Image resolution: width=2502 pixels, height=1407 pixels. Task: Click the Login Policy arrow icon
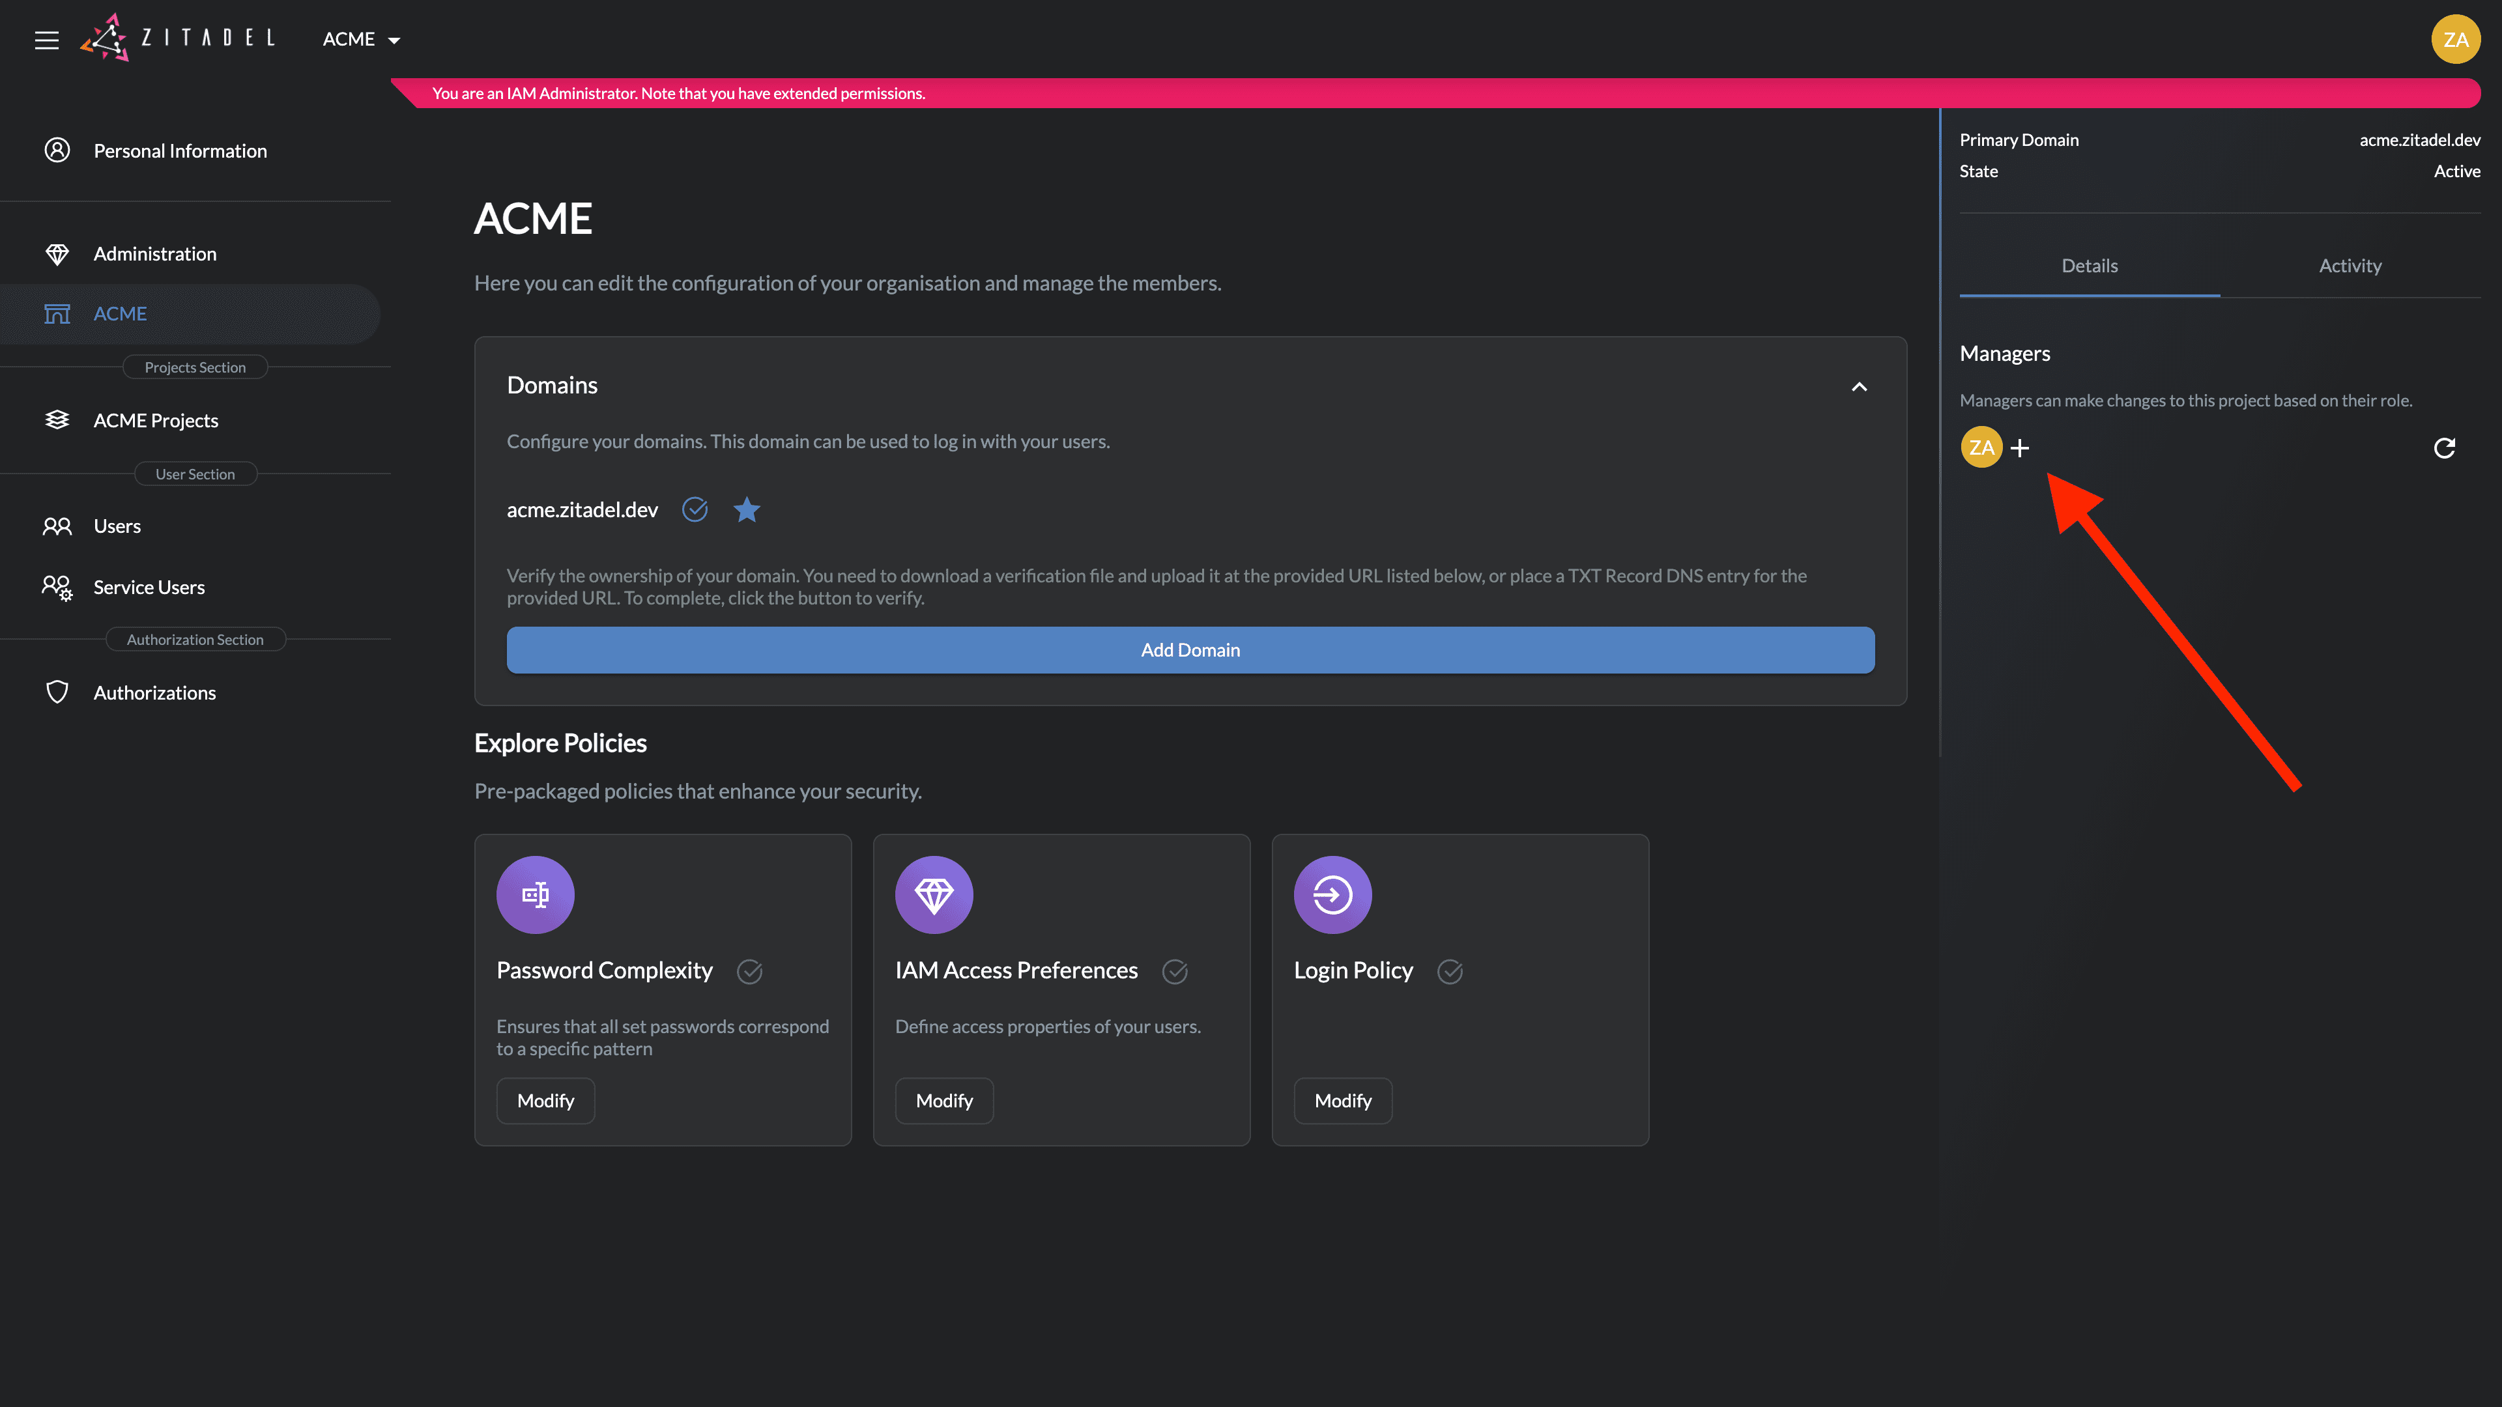tap(1332, 894)
